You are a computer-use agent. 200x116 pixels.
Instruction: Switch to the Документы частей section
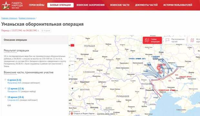(146, 5)
